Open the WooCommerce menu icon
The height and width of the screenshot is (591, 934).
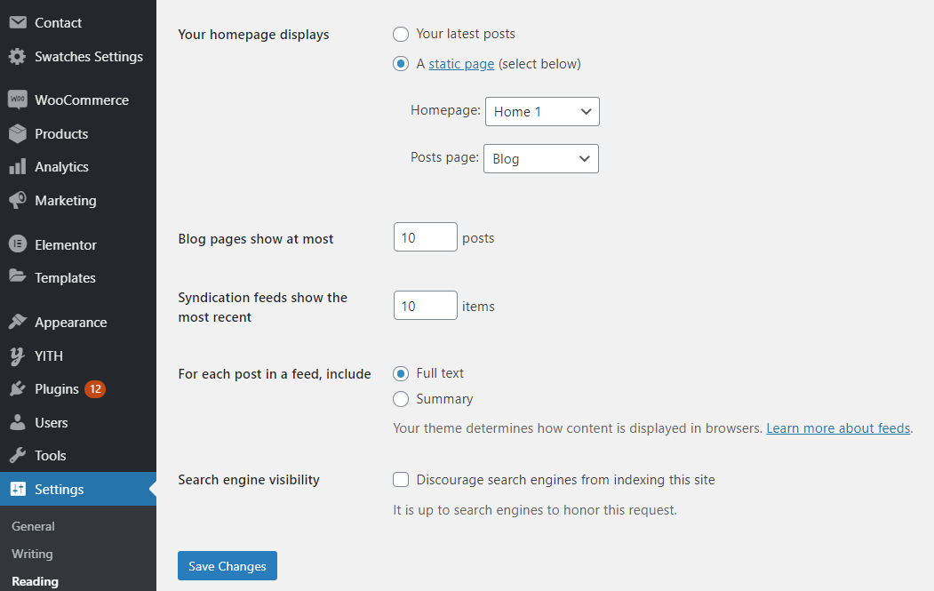click(x=17, y=100)
